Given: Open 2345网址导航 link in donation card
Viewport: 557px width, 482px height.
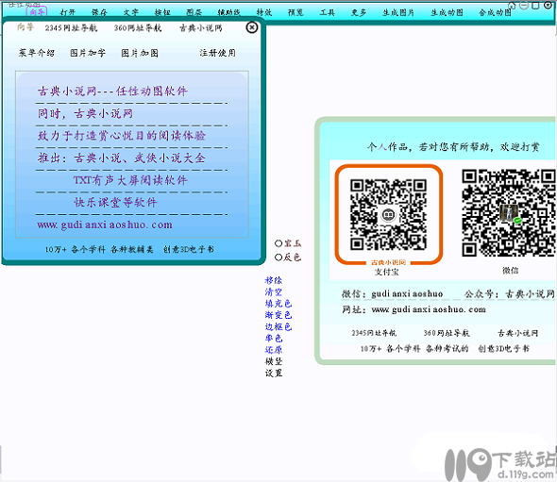Looking at the screenshot, I should click(x=374, y=333).
